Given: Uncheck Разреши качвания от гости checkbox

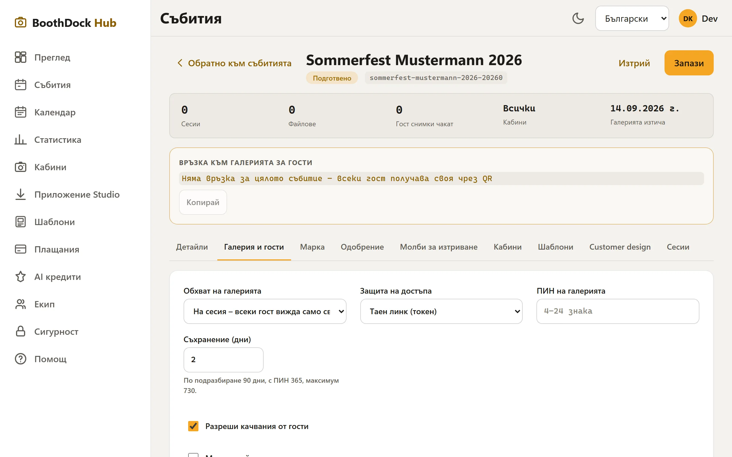Looking at the screenshot, I should pos(193,426).
